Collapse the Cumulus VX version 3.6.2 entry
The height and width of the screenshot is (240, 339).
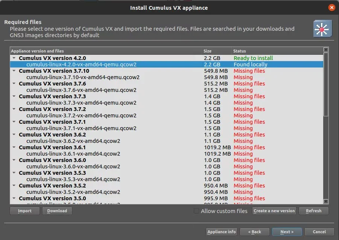14,135
